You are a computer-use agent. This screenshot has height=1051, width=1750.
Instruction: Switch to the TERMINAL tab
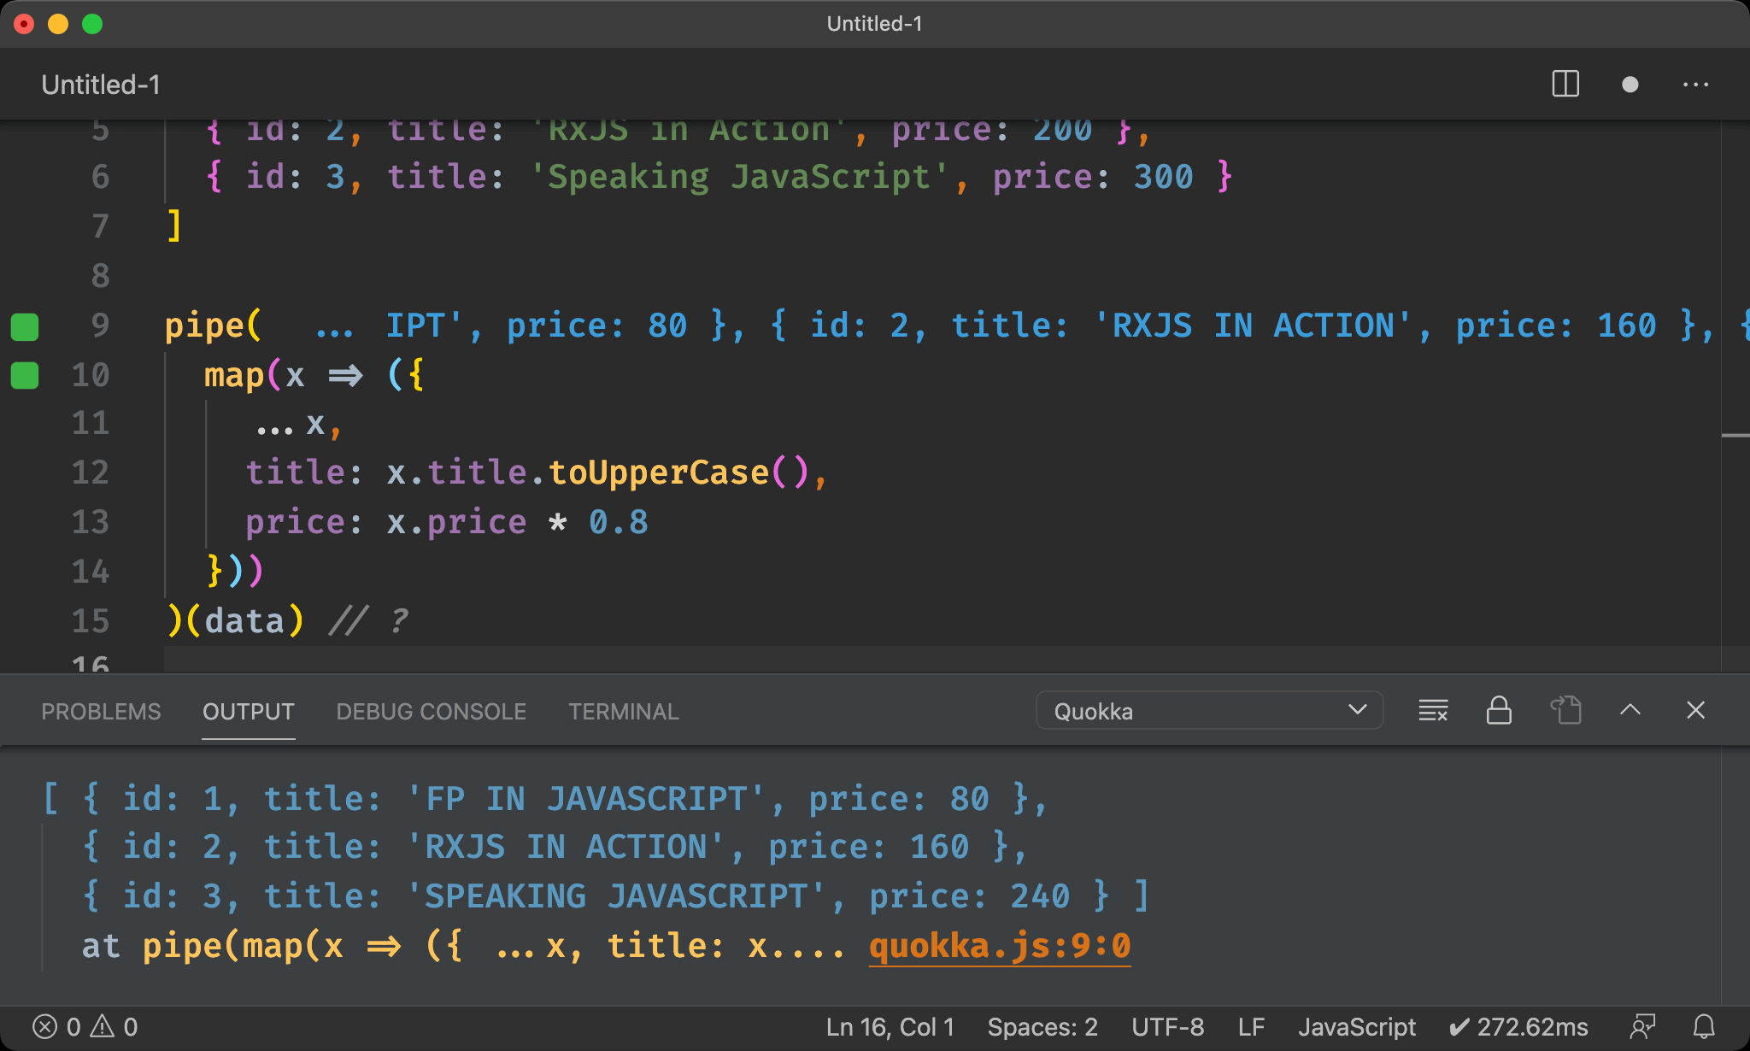[624, 712]
